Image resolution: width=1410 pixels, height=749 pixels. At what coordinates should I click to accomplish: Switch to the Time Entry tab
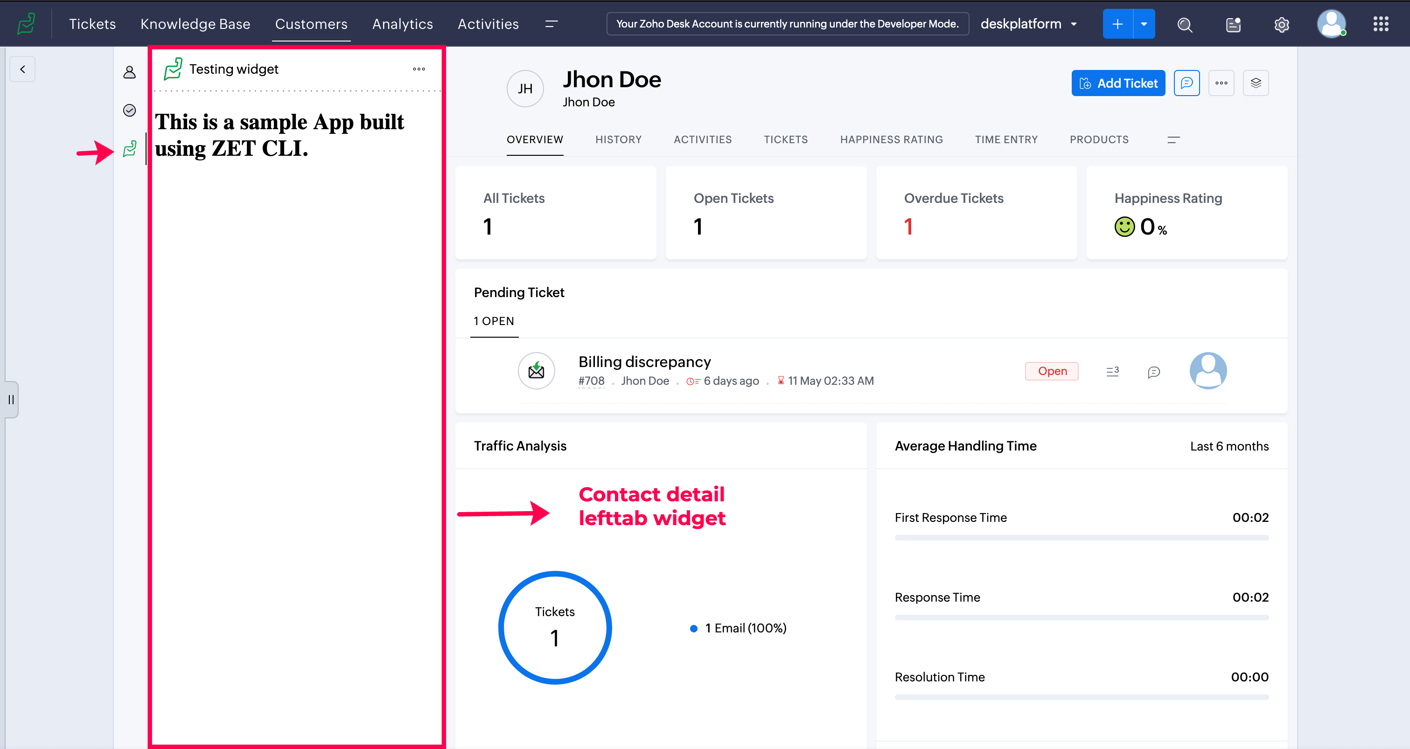pos(1006,139)
